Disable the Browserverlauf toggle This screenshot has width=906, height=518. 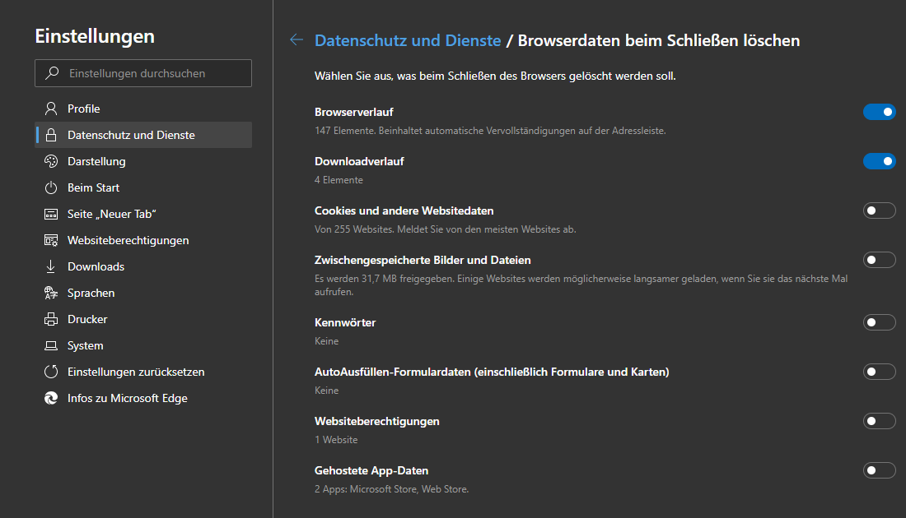tap(879, 112)
